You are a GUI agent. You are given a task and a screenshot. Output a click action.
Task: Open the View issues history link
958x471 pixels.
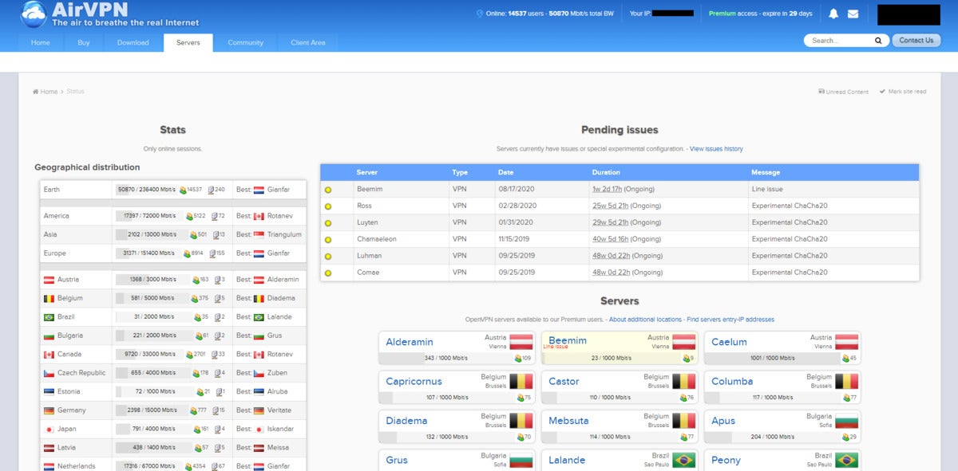click(x=716, y=149)
